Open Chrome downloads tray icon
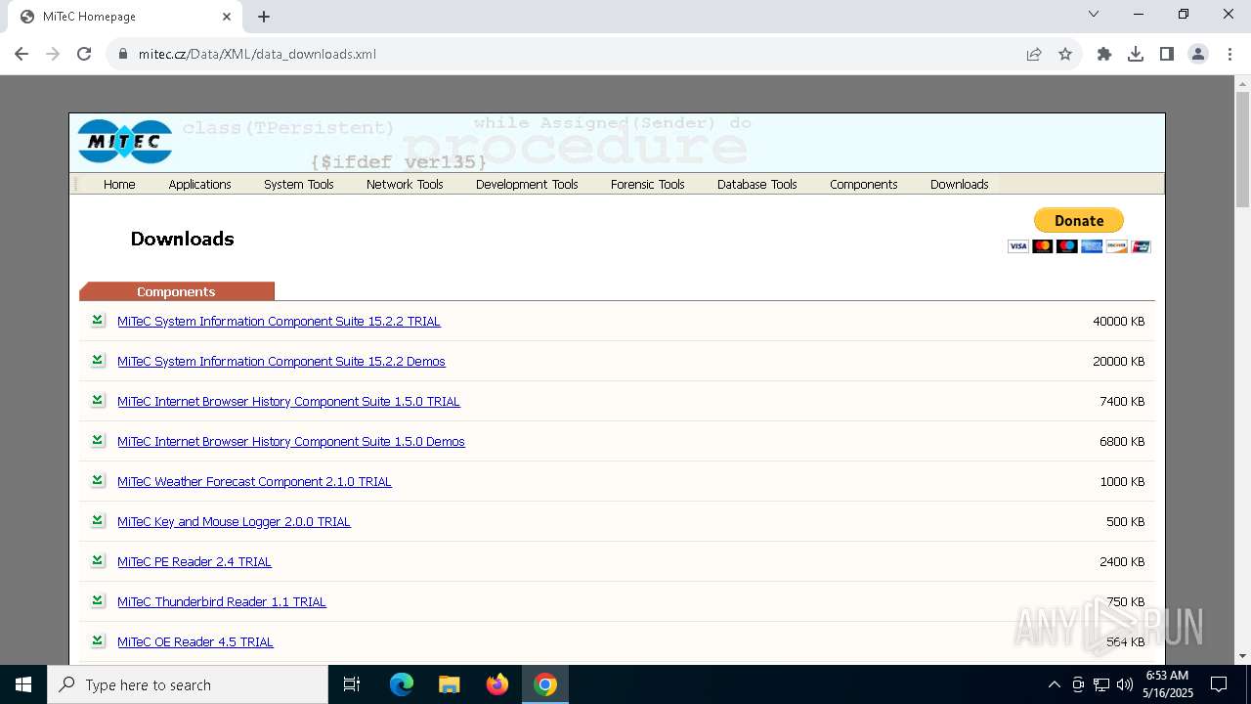Screen dimensions: 1251x704 [x=1136, y=54]
